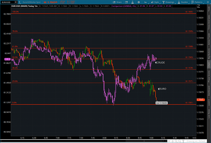This screenshot has width=211, height=143.
Task: Click the Share chart button
Action: click(x=117, y=2)
